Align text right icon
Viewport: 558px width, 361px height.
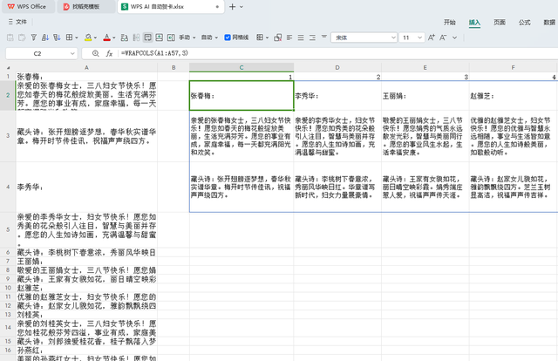312,37
